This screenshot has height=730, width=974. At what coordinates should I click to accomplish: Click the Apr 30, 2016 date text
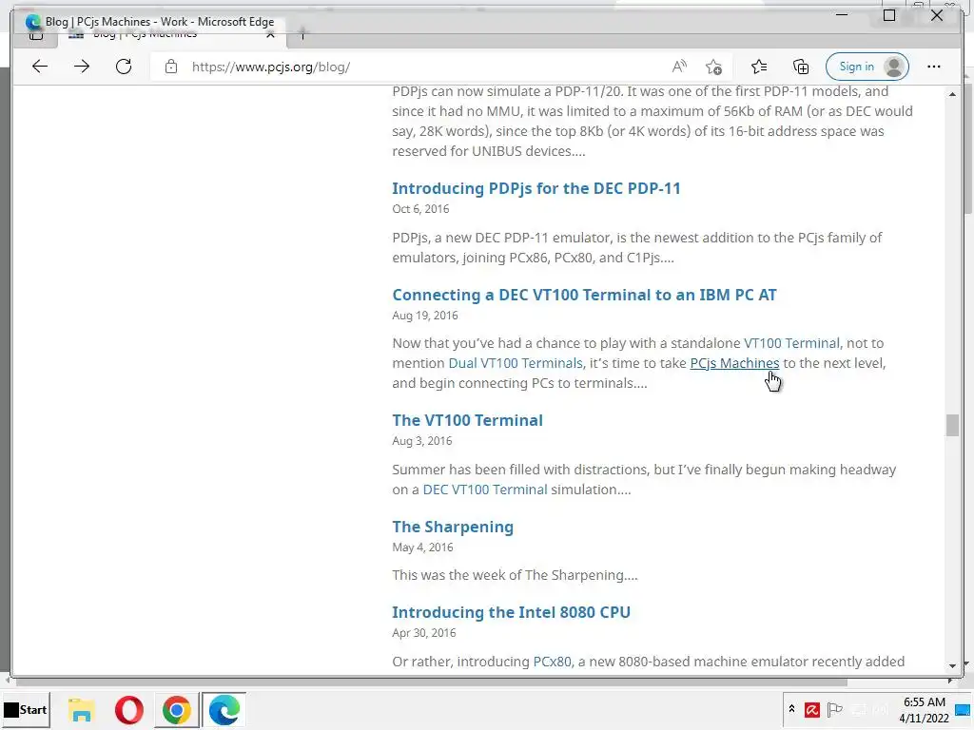pyautogui.click(x=423, y=633)
